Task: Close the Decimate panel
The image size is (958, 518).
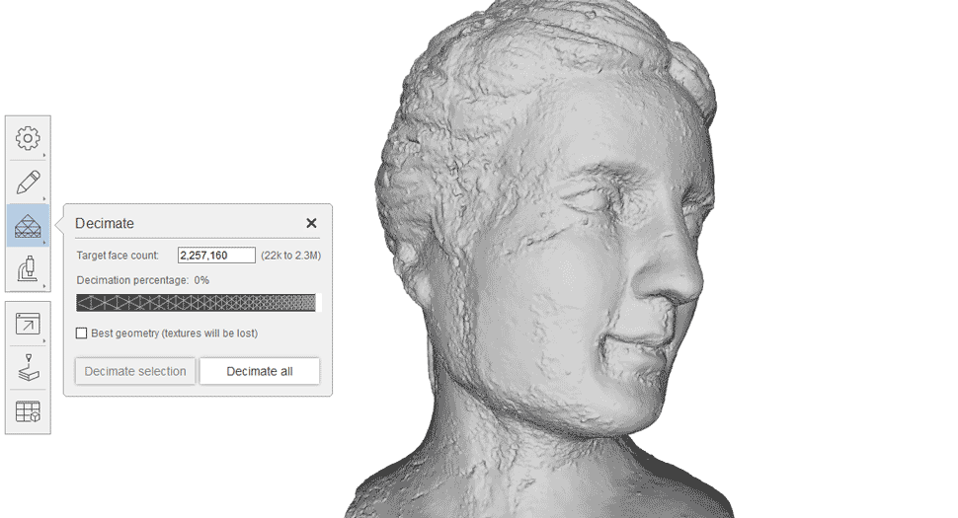Action: 311,223
